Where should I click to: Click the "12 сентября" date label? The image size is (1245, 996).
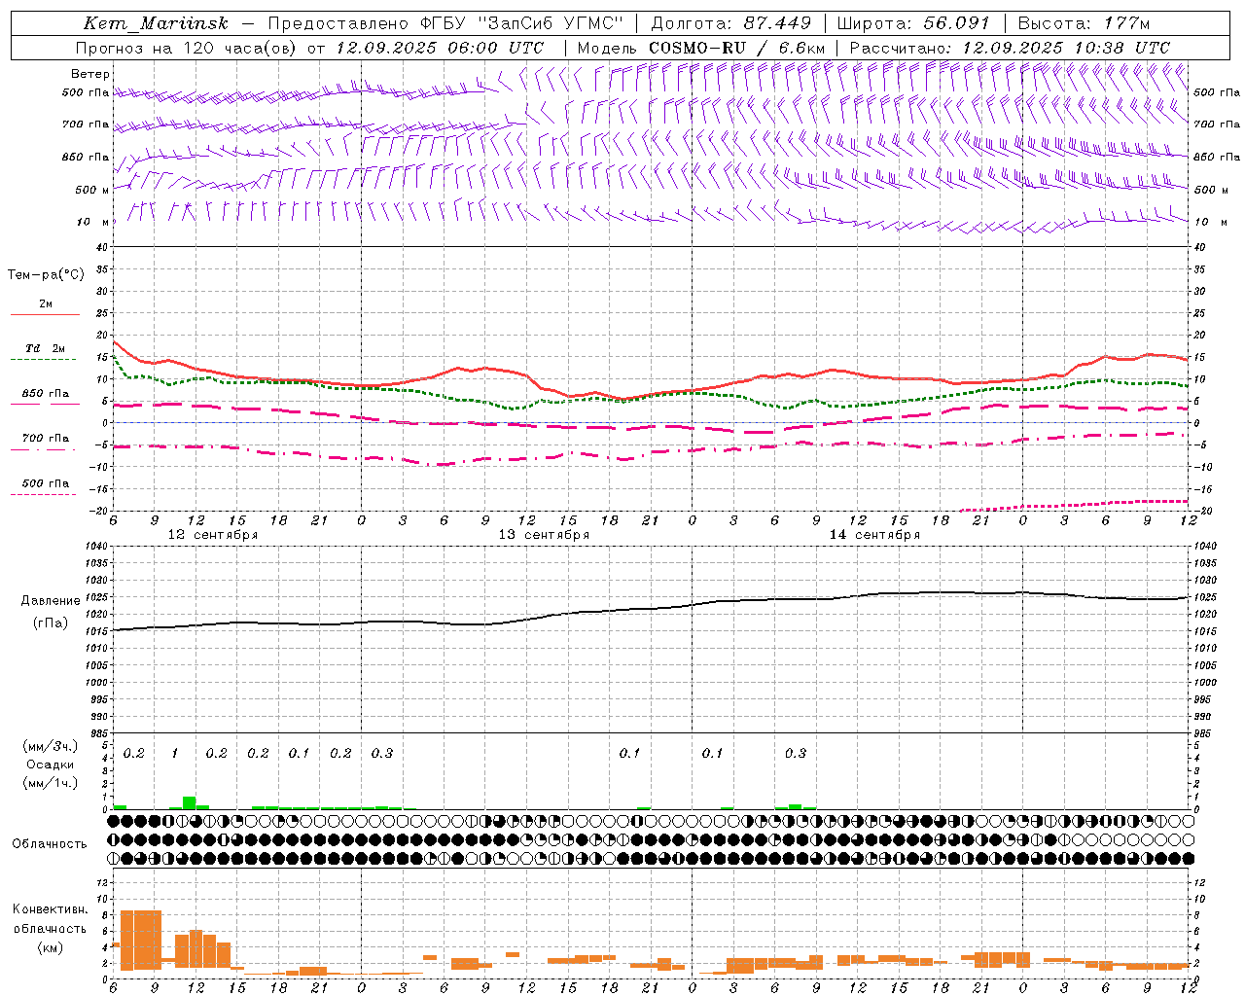(213, 535)
